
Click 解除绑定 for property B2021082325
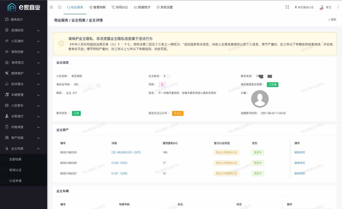(300, 152)
